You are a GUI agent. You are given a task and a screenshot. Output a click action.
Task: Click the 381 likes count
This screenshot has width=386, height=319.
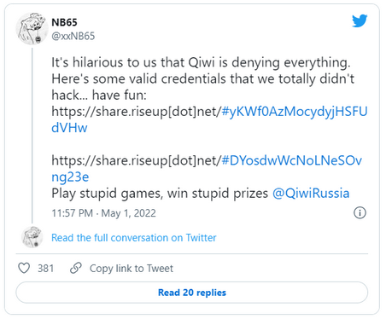[x=46, y=268]
